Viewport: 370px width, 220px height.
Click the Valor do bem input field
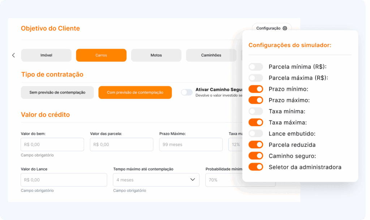52,144
